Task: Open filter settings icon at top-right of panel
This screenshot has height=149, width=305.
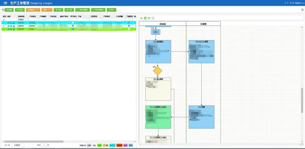Action: click(x=302, y=10)
